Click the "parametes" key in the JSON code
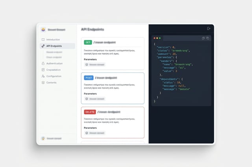This screenshot has height=167, width=252. pyautogui.click(x=165, y=57)
